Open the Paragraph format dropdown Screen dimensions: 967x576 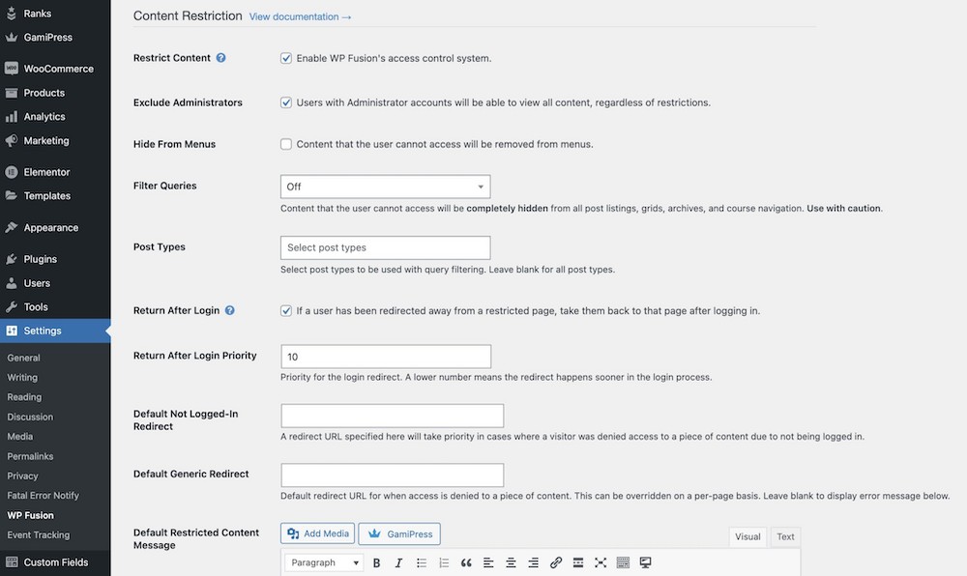point(322,562)
